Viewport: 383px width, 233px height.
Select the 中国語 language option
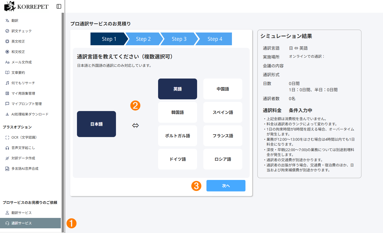[223, 89]
